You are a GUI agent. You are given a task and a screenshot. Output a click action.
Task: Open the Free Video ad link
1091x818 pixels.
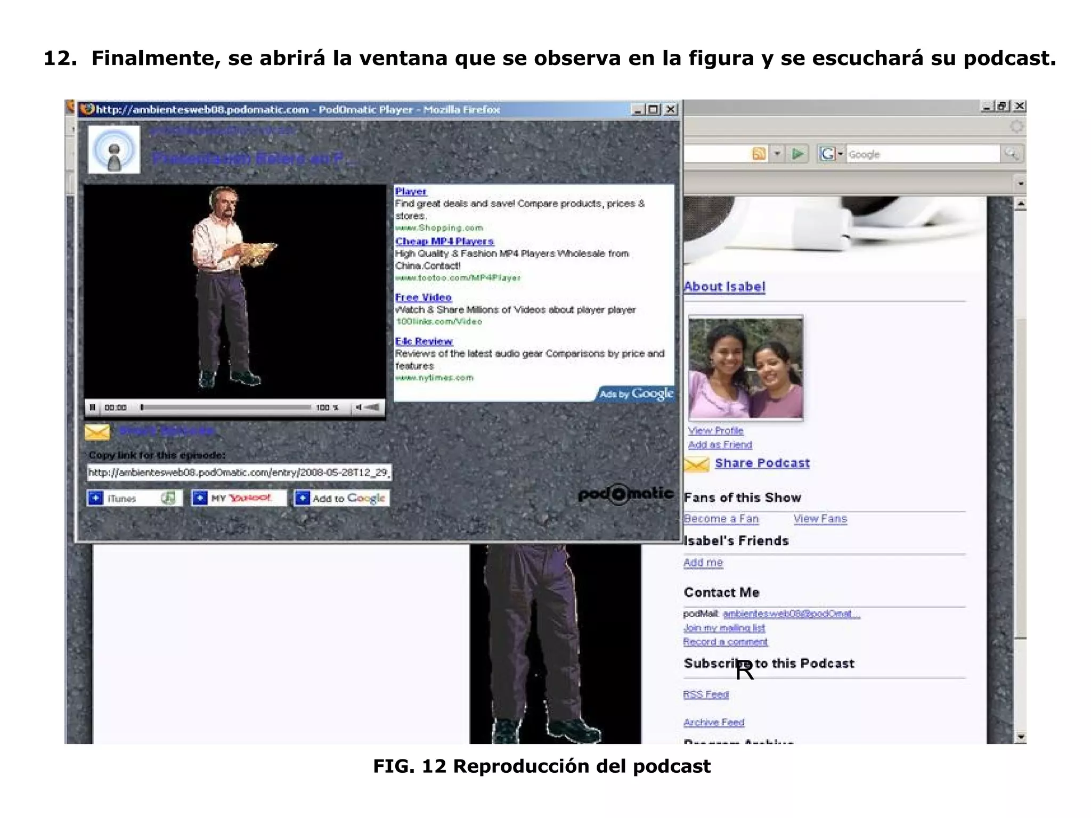[424, 297]
